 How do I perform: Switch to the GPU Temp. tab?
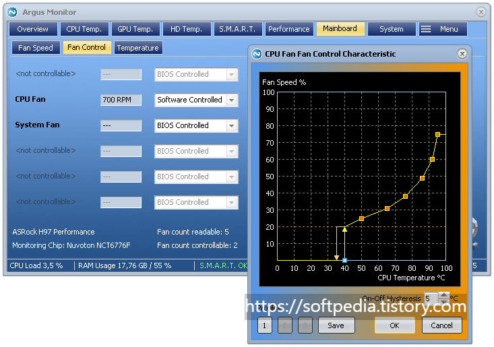135,29
